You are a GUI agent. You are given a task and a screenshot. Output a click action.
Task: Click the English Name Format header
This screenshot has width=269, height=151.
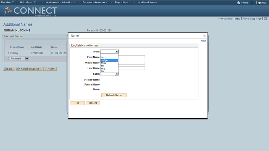coord(85,45)
